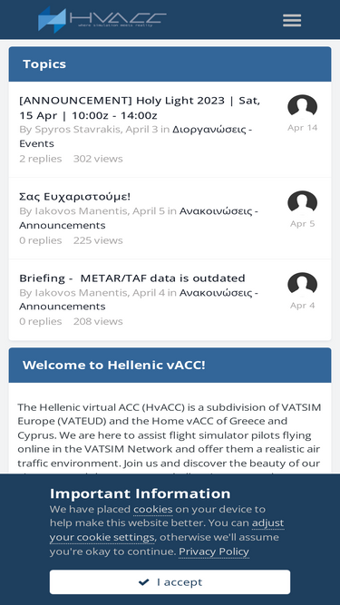The width and height of the screenshot is (340, 605).
Task: Click the Apr 14 last-post date
Action: 302,128
